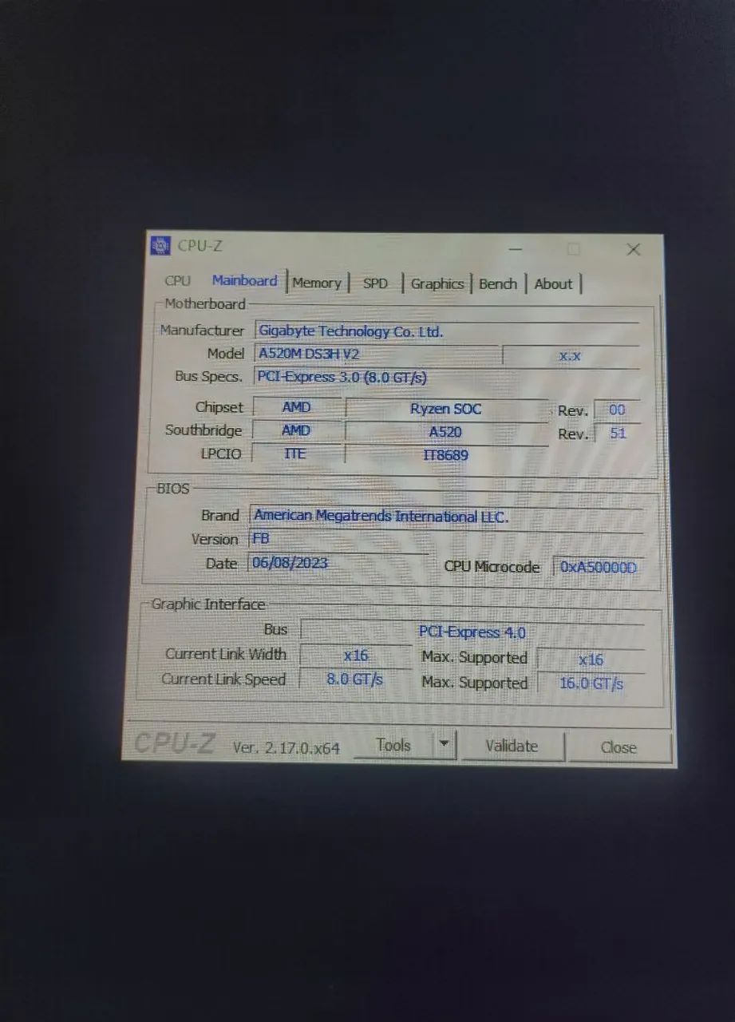The height and width of the screenshot is (1022, 735).
Task: Select the CPU Microcode value 0xA50000D
Action: click(597, 567)
